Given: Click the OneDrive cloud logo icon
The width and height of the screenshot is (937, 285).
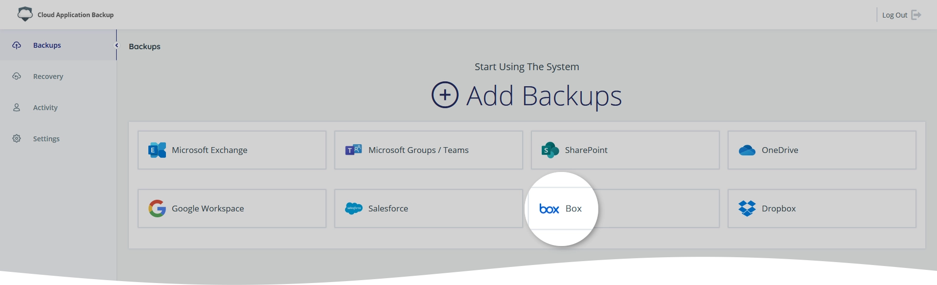Looking at the screenshot, I should (747, 150).
